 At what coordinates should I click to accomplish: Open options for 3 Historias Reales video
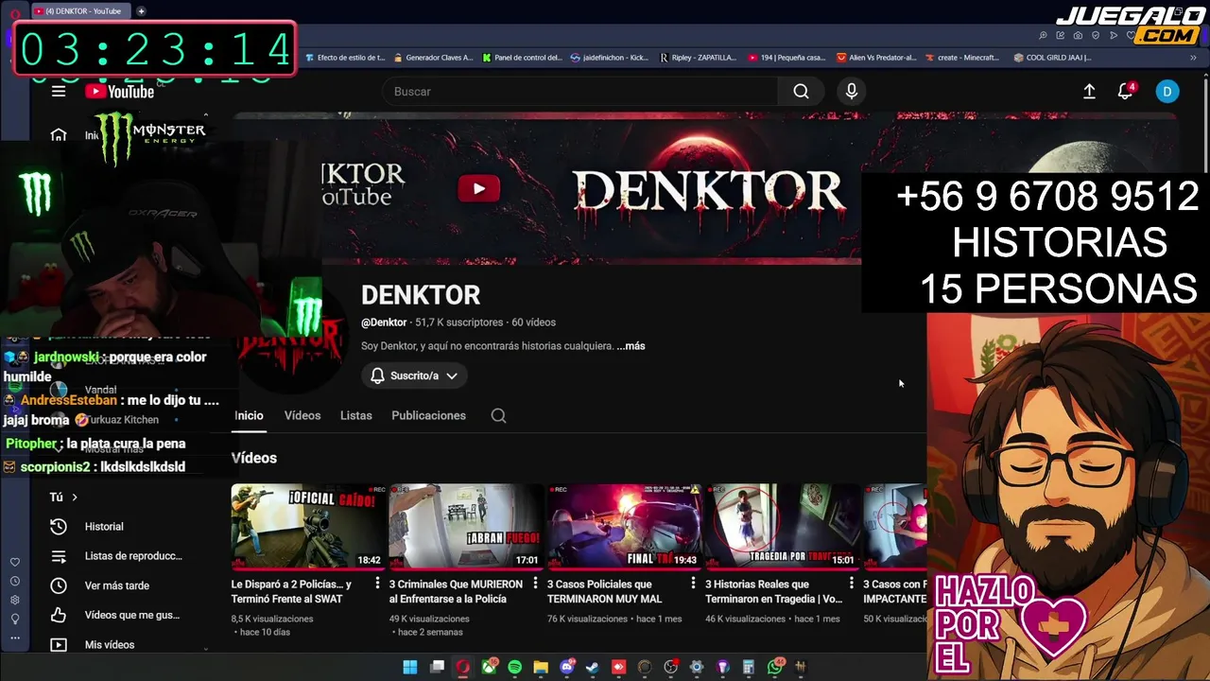tap(851, 585)
